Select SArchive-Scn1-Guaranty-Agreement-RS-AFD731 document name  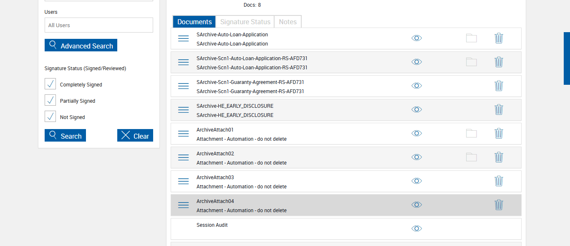[250, 82]
